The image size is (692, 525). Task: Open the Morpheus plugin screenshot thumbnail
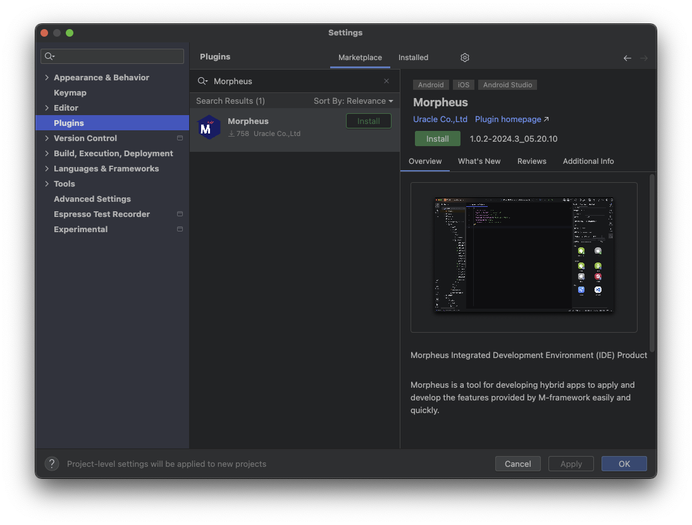[x=524, y=255]
